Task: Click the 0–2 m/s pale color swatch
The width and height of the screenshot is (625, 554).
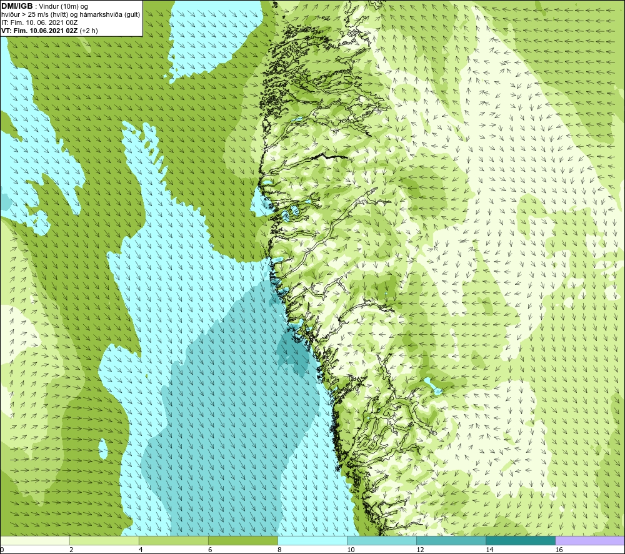Action: (34, 540)
